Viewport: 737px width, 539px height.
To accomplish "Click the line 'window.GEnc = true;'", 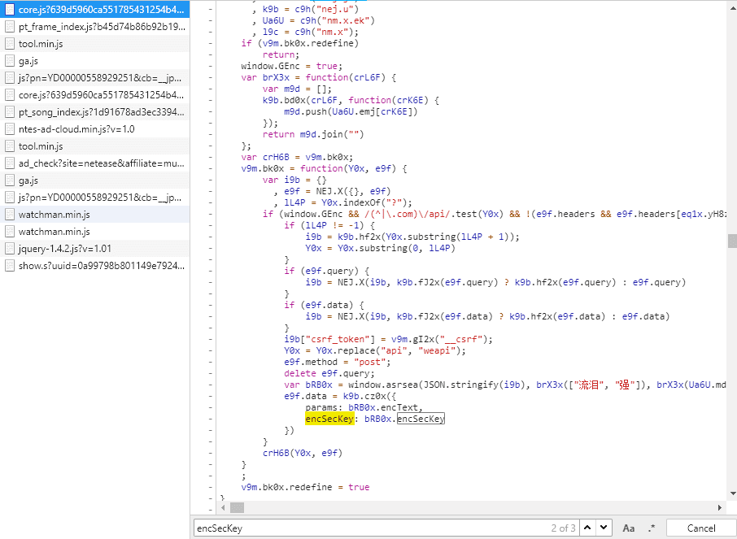I will (292, 66).
